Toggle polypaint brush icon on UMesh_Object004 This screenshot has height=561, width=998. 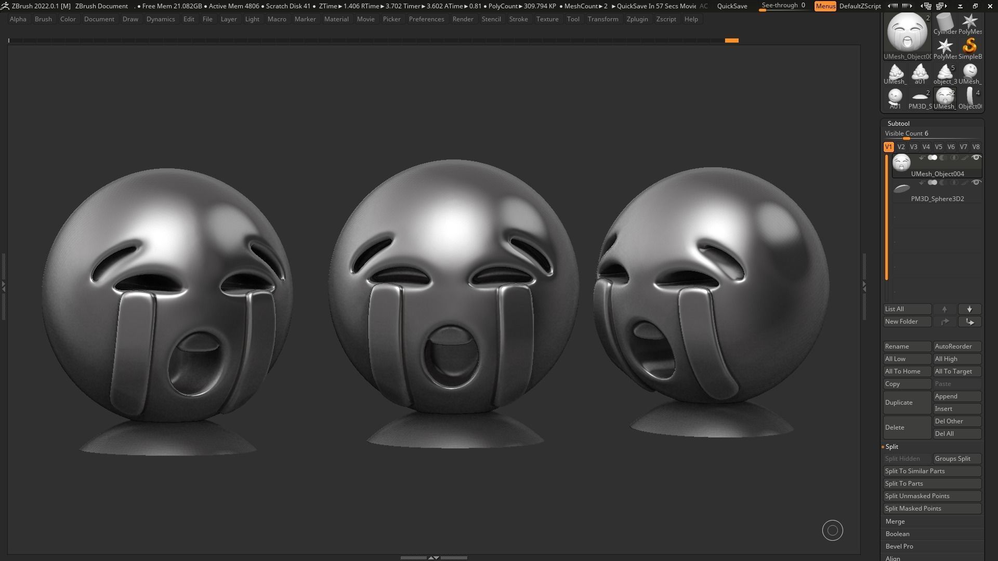[x=965, y=157]
